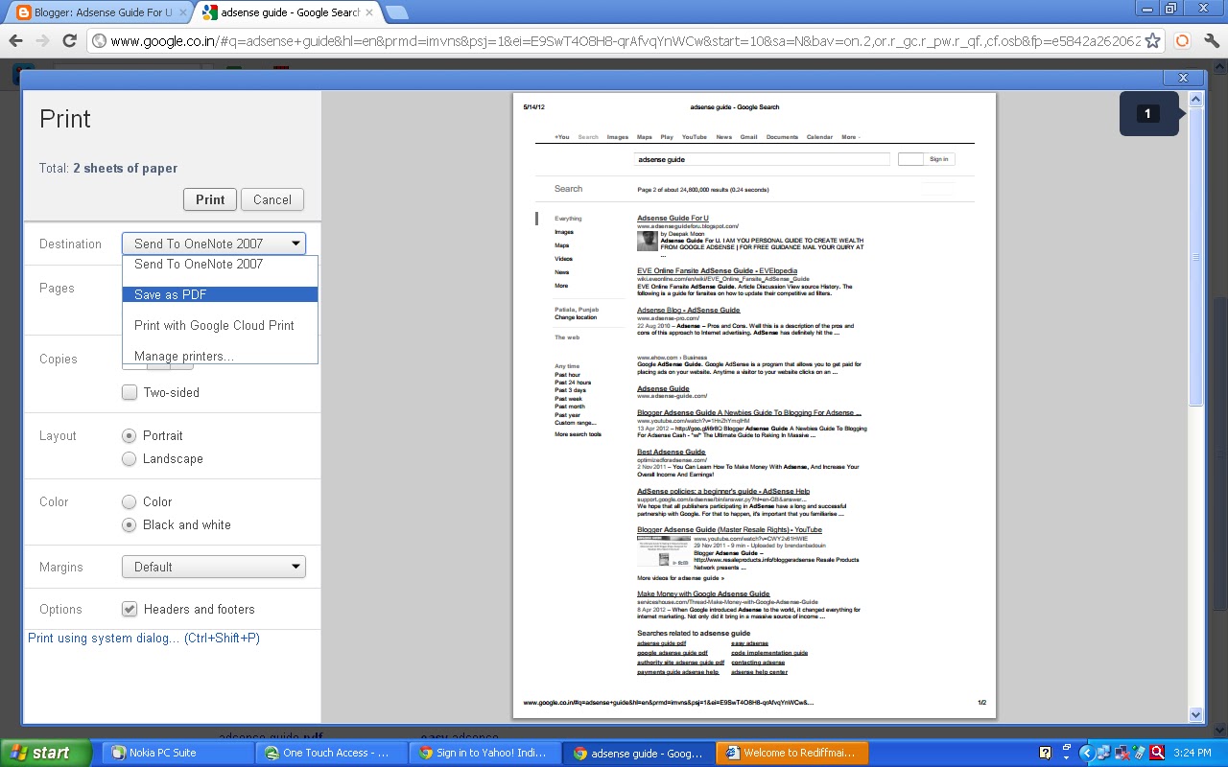Select Landscape layout radio button
The width and height of the screenshot is (1228, 767).
pos(130,459)
